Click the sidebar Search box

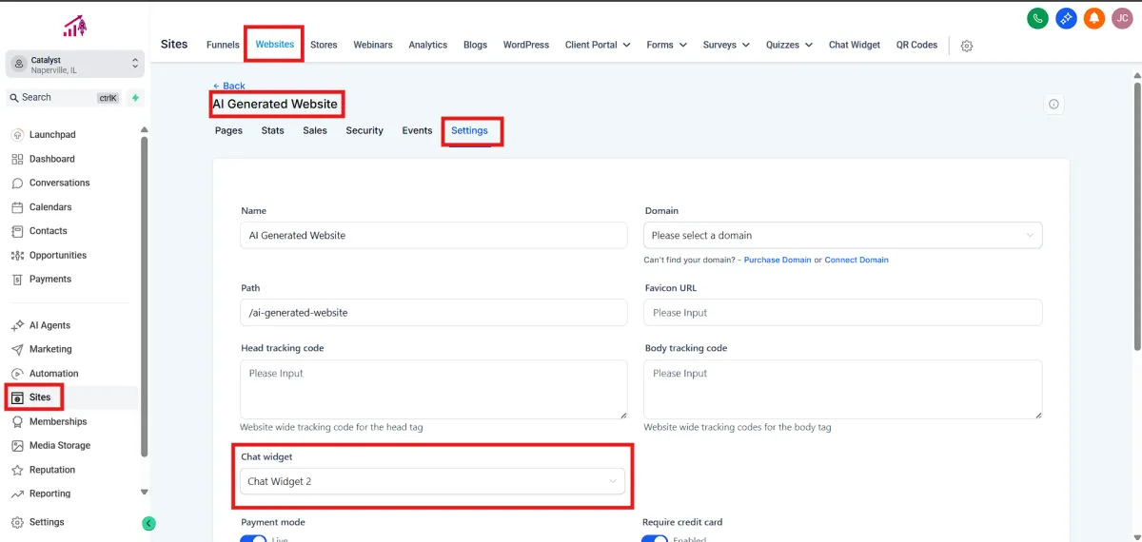point(64,97)
